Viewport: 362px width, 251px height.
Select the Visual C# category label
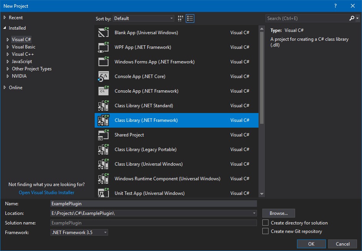21,40
